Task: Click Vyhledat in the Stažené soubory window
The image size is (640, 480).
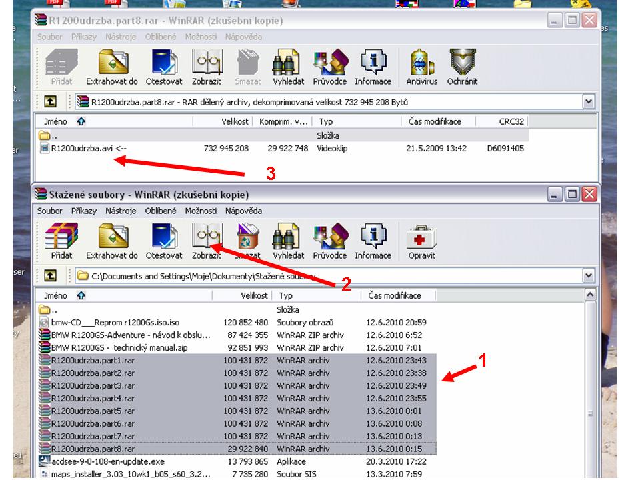Action: coord(288,241)
